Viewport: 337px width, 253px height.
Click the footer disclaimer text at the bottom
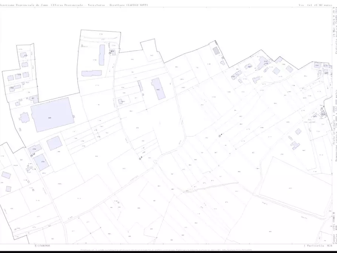(x=168, y=250)
